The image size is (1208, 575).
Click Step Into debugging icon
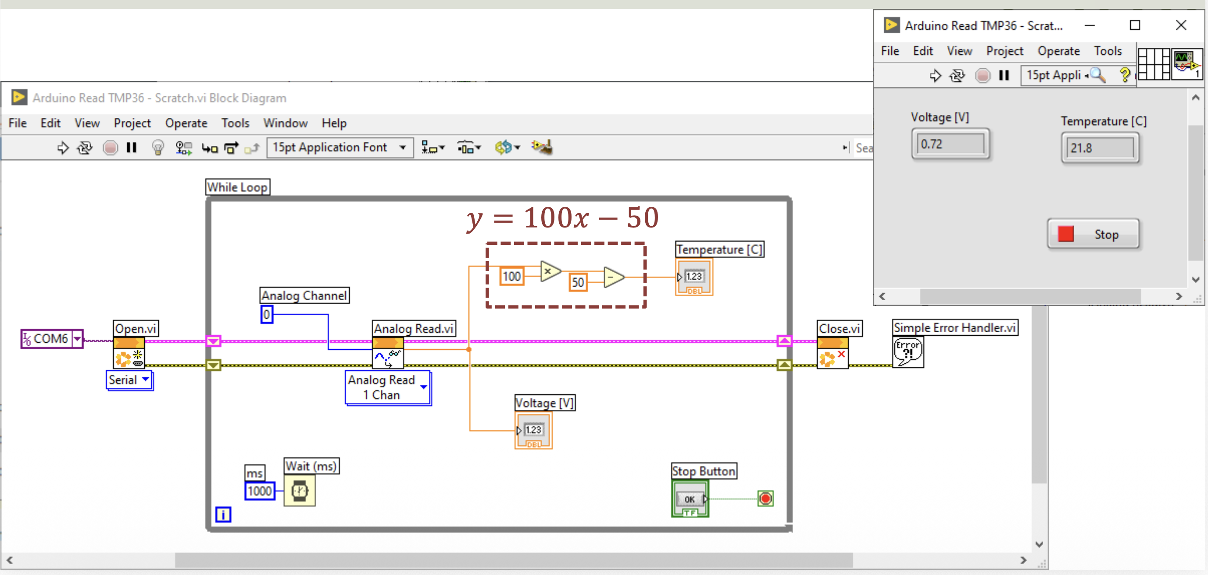pos(210,148)
